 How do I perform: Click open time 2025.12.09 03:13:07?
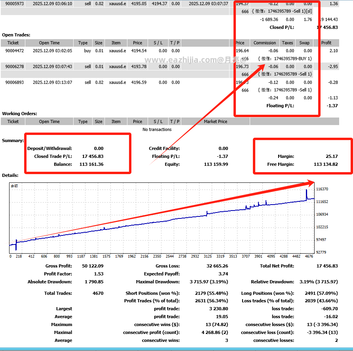[x=53, y=82]
